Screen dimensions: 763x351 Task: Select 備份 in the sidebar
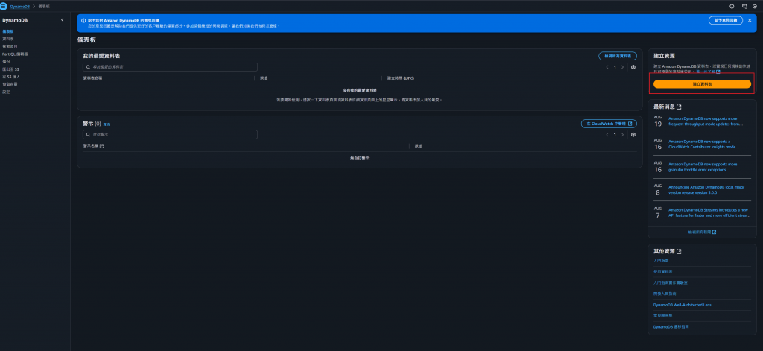(6, 61)
